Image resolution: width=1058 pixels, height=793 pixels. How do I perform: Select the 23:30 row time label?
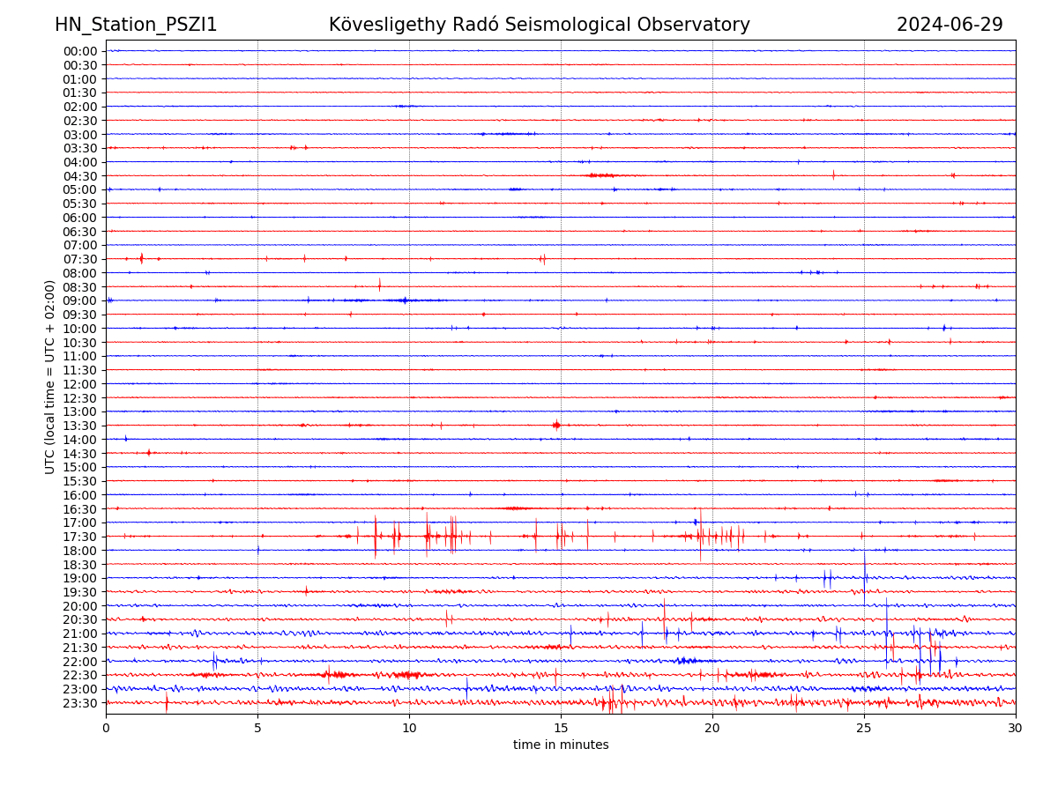tap(80, 703)
